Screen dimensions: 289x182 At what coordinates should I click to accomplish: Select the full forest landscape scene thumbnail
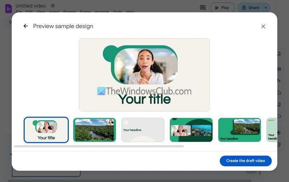tap(95, 130)
